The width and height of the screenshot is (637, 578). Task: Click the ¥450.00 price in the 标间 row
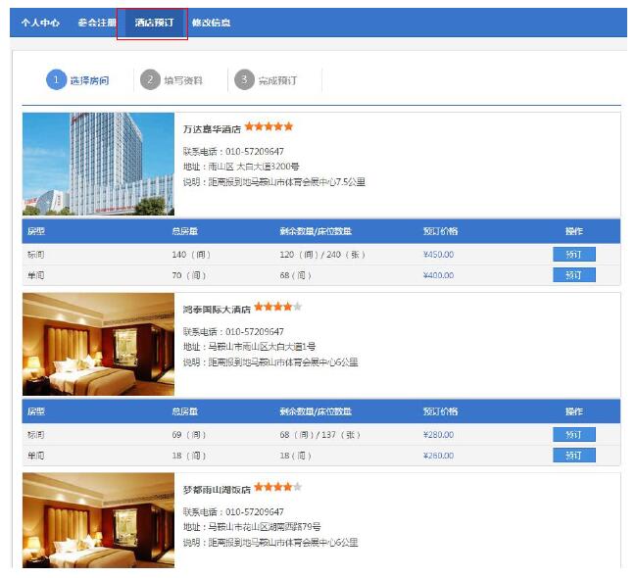tap(438, 255)
